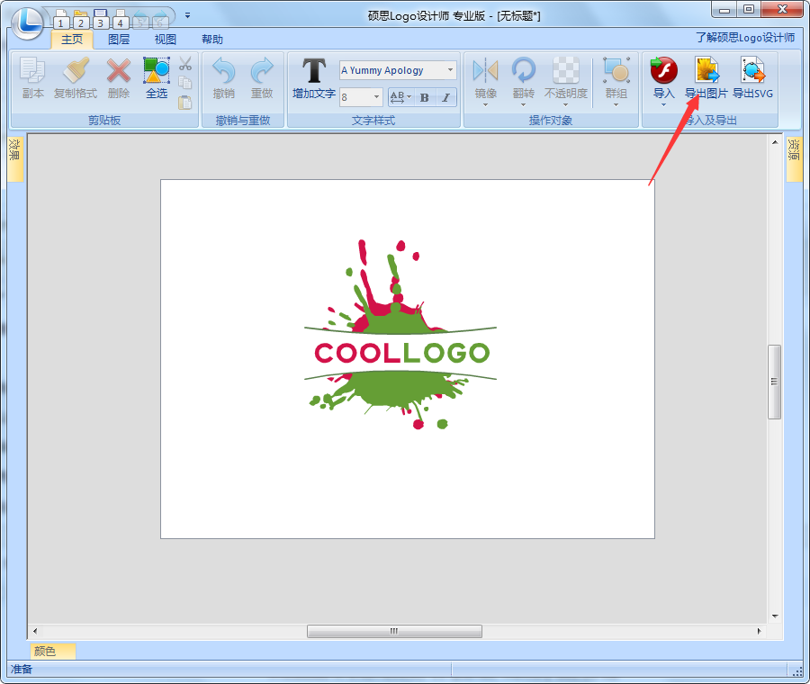Click the 删除 delete icon
The image size is (810, 684).
click(118, 77)
